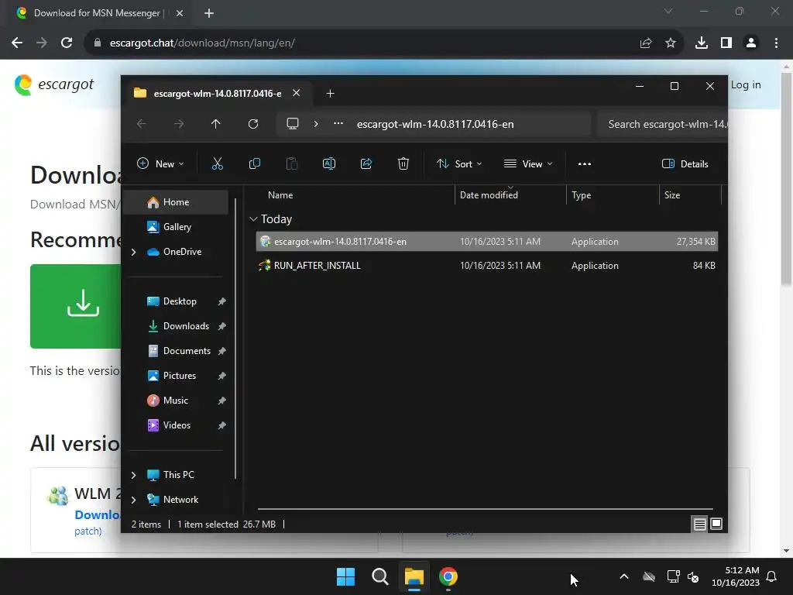The image size is (793, 595).
Task: Click the Copy icon in File Explorer toolbar
Action: [x=254, y=163]
